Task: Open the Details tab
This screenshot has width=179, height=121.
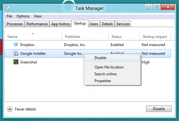Action: tap(107, 24)
